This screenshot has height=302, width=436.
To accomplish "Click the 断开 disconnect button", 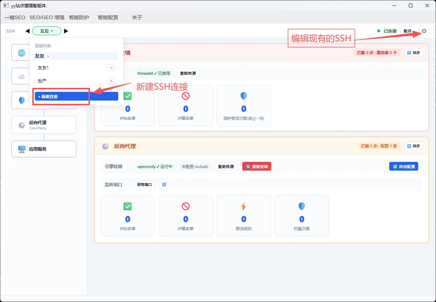I will [408, 31].
